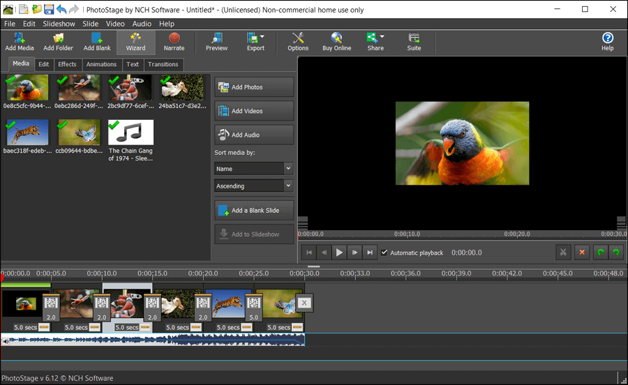This screenshot has width=628, height=385.
Task: Click the Add a Blank Slide button
Action: click(x=254, y=210)
